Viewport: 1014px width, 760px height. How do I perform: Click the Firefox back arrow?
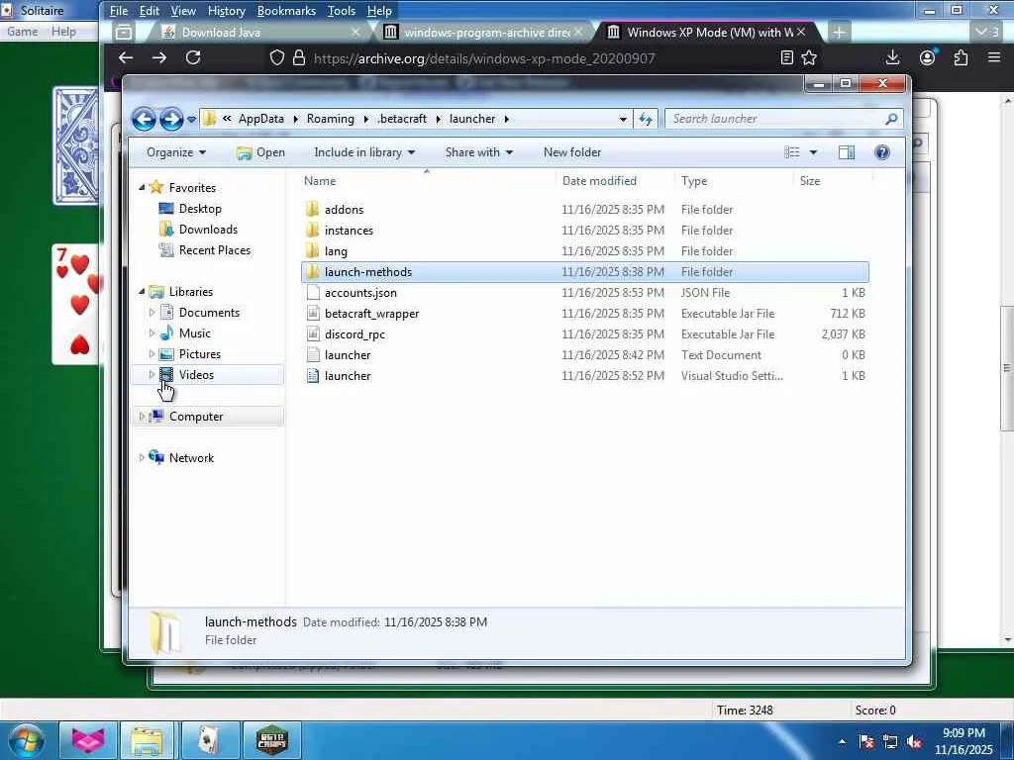tap(126, 58)
